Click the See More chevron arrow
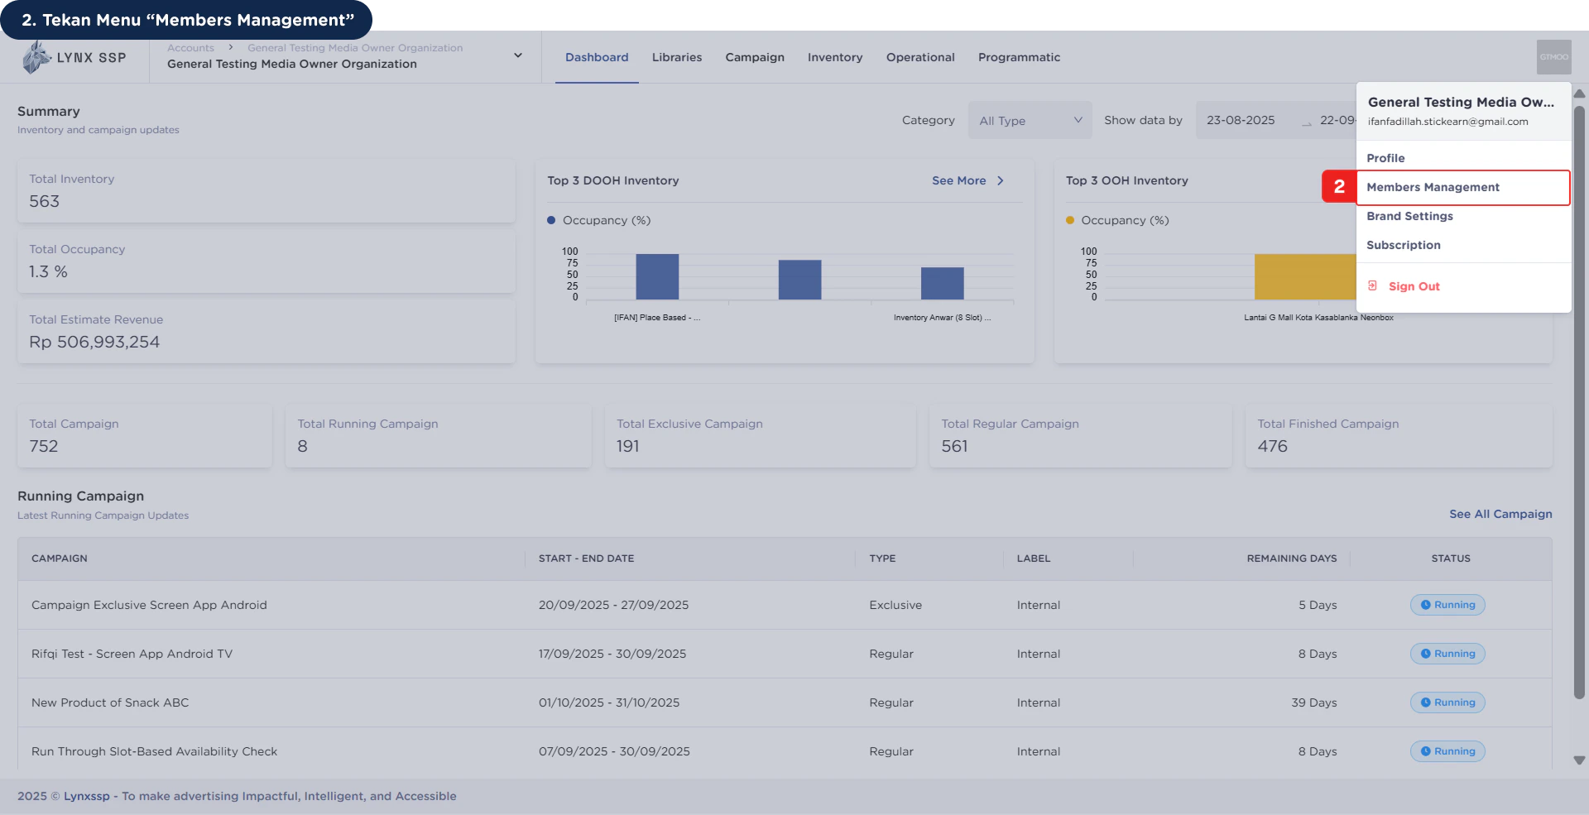Screen dimensions: 1589x815 (x=999, y=180)
